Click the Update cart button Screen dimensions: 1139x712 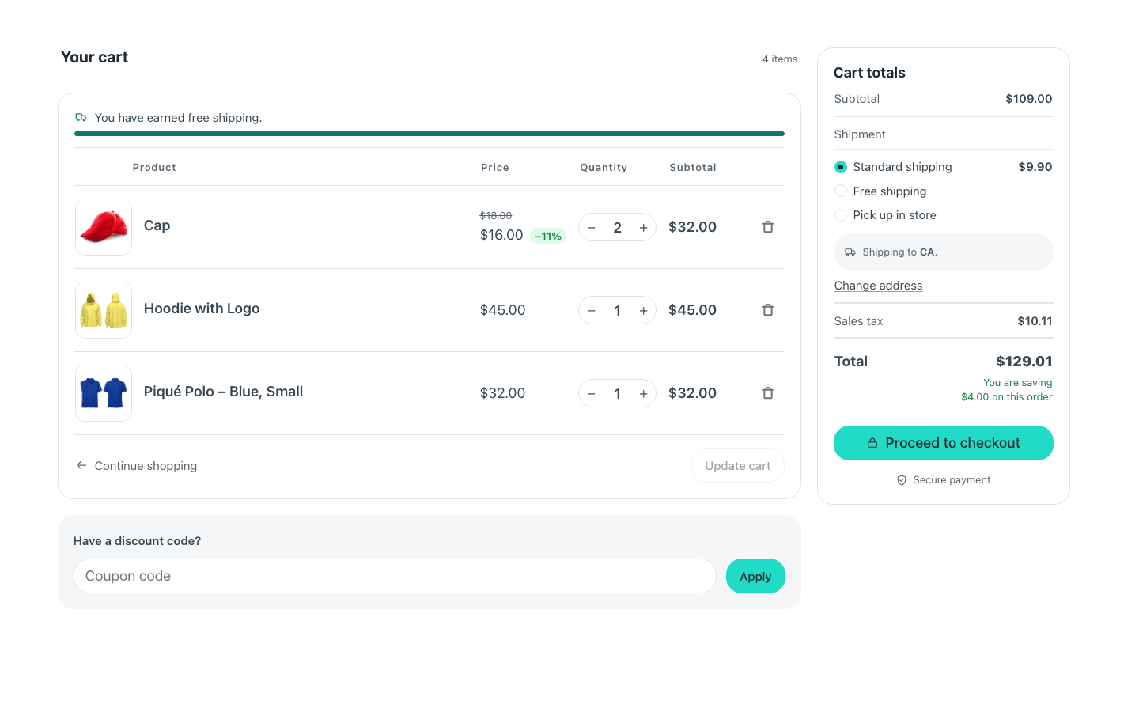point(738,465)
